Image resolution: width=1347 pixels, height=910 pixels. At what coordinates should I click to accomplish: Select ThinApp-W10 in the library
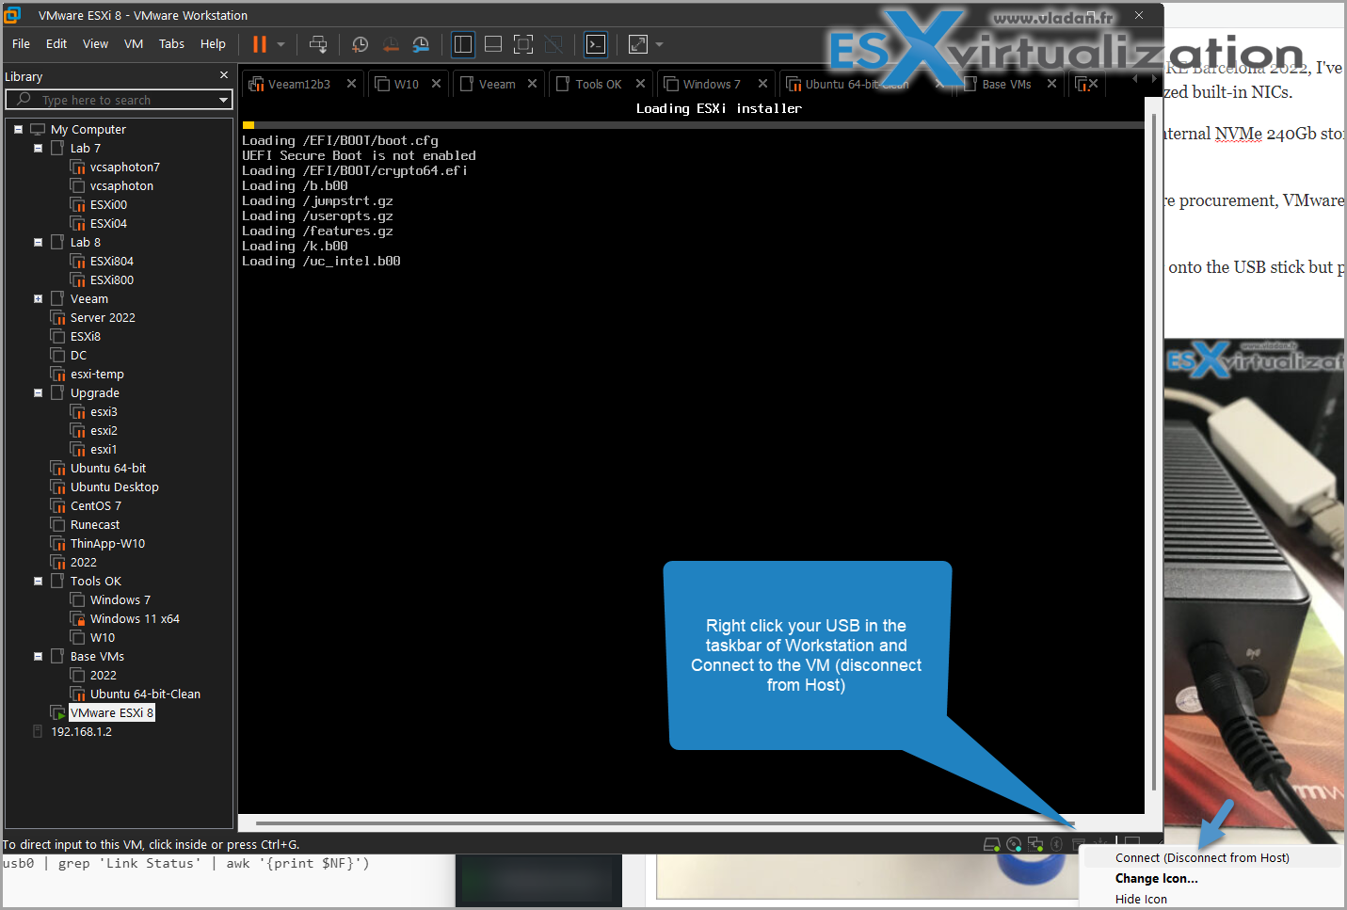pos(107,544)
